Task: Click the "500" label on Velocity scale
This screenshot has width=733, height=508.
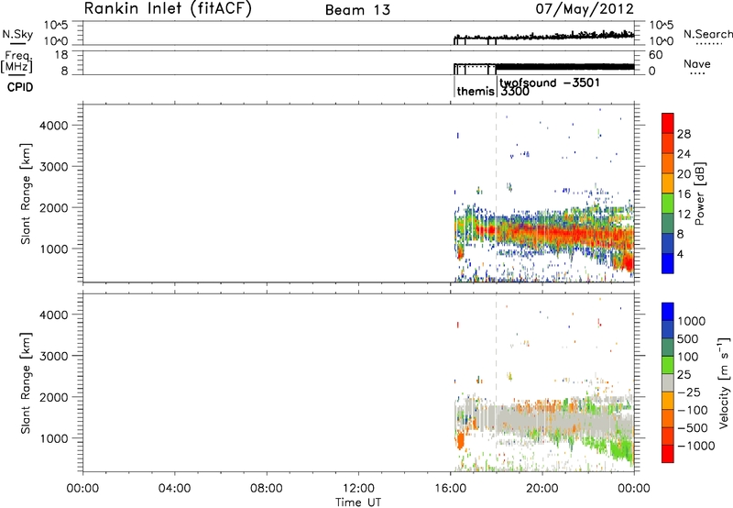Action: 686,339
